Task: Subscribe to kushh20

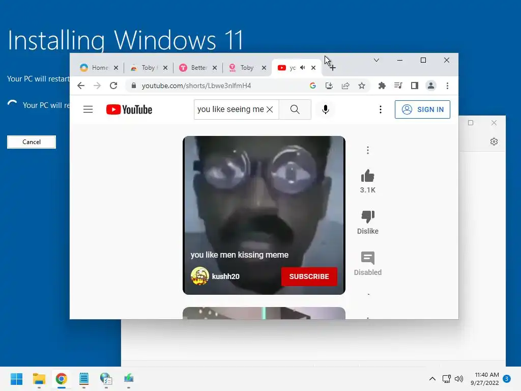Action: (309, 276)
